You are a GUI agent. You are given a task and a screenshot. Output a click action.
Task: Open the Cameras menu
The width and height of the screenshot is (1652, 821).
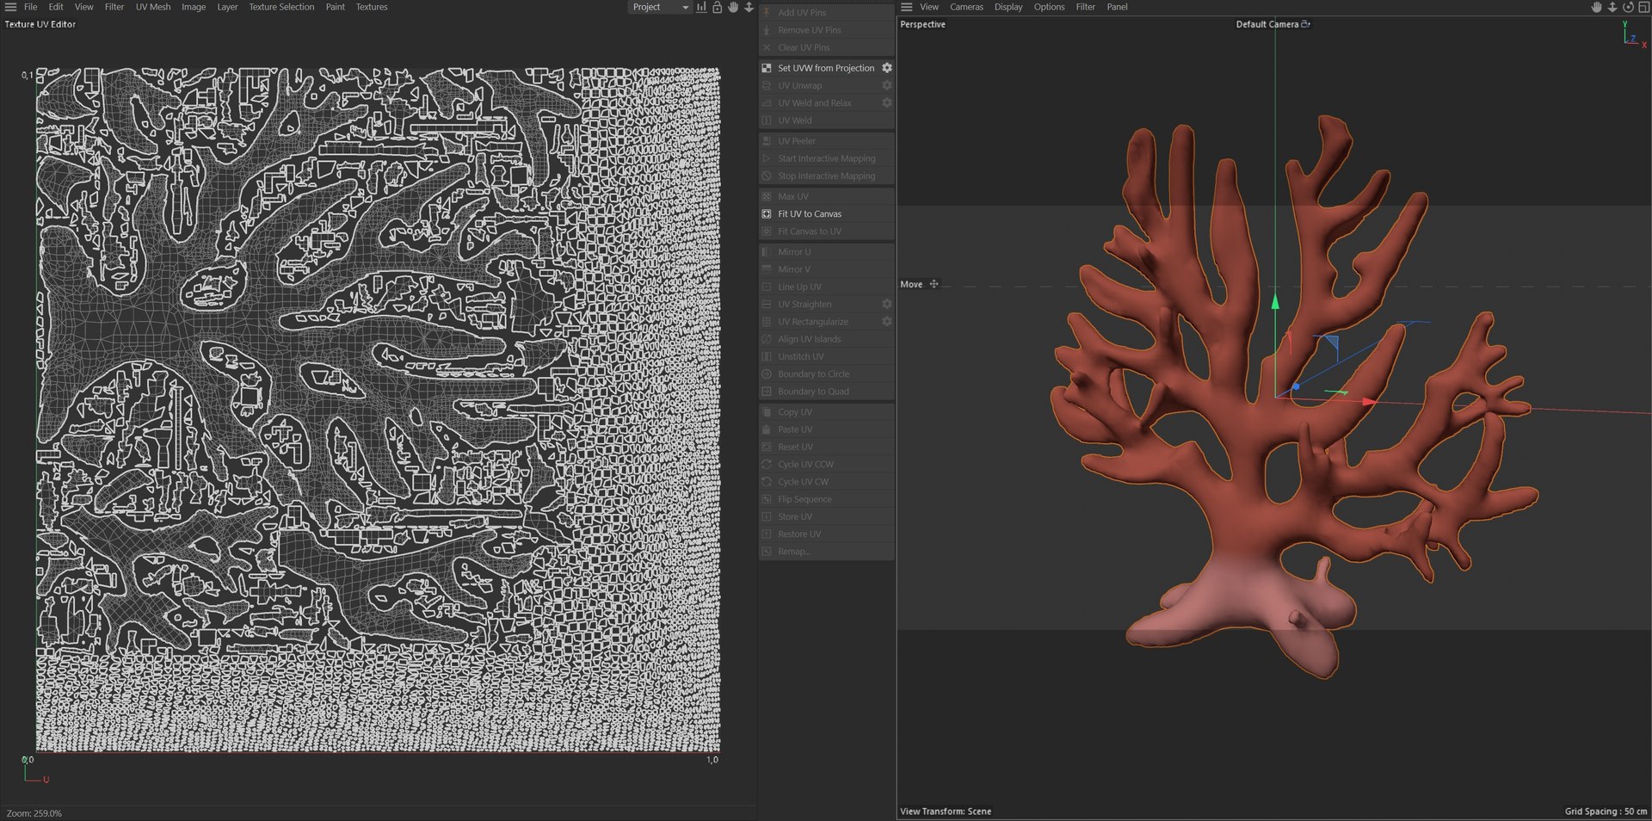pyautogui.click(x=966, y=7)
